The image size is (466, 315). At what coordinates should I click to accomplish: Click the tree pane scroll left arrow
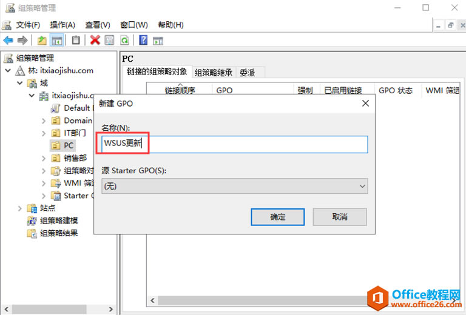6,309
